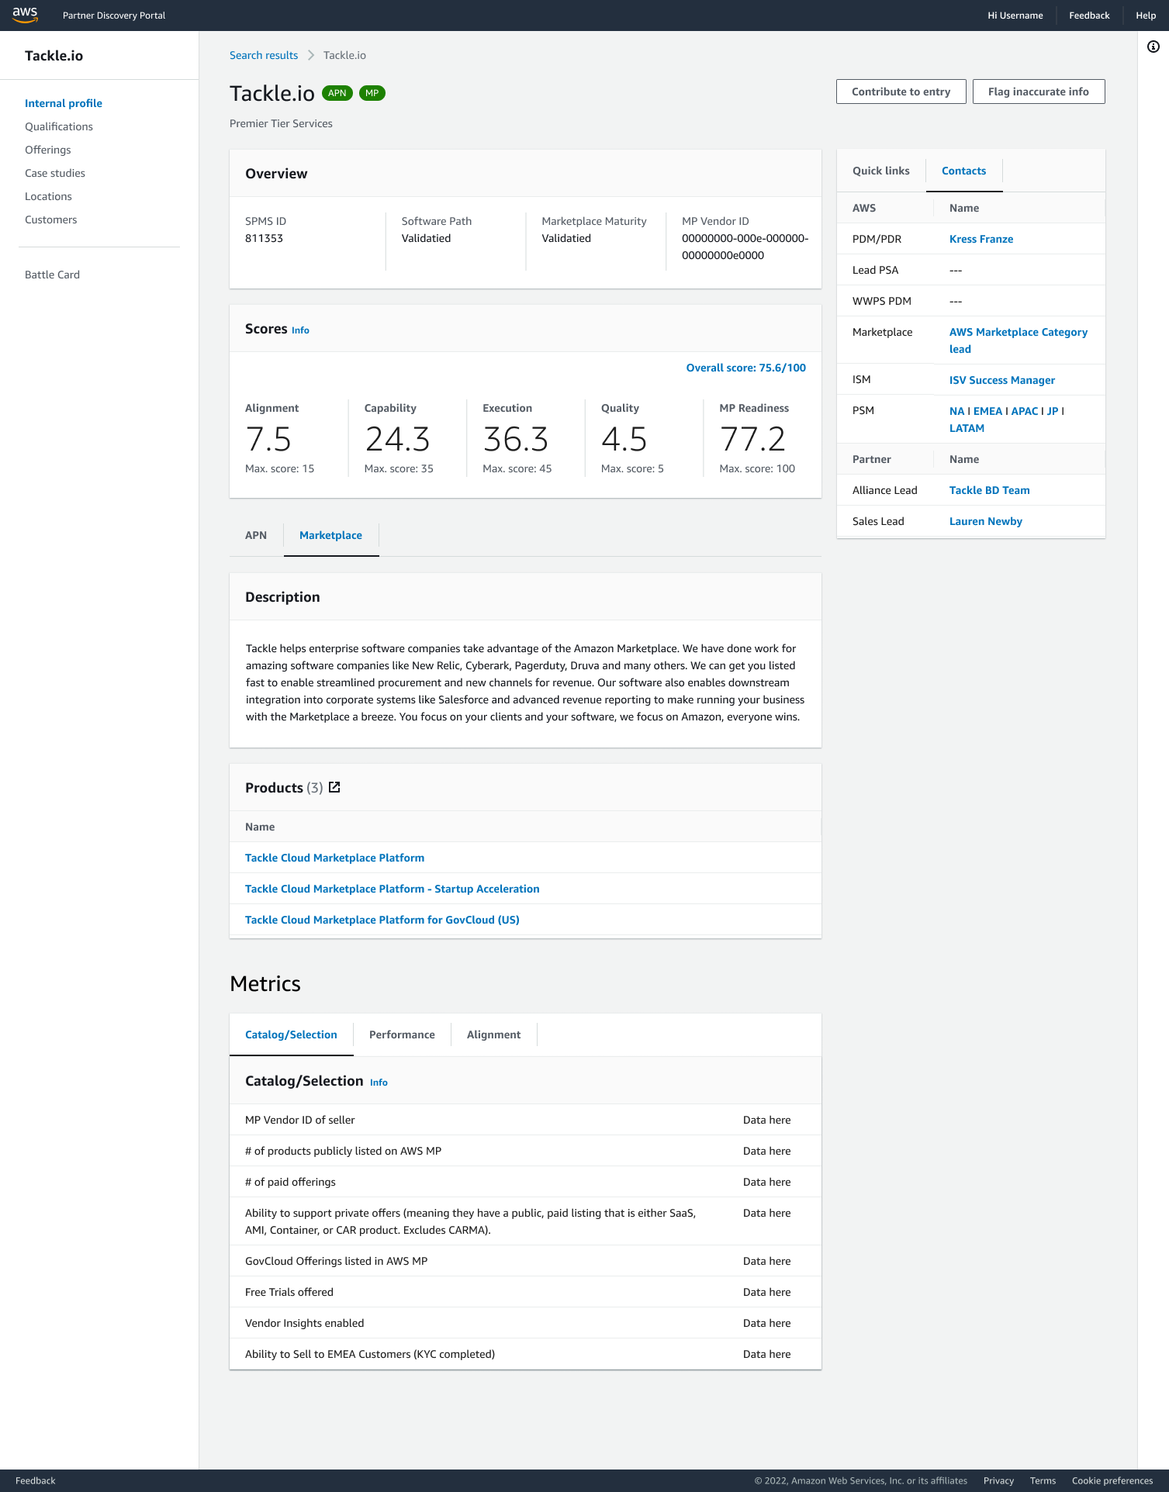This screenshot has height=1492, width=1169.
Task: Click Overall score: 75.6/100 link
Action: [x=745, y=368]
